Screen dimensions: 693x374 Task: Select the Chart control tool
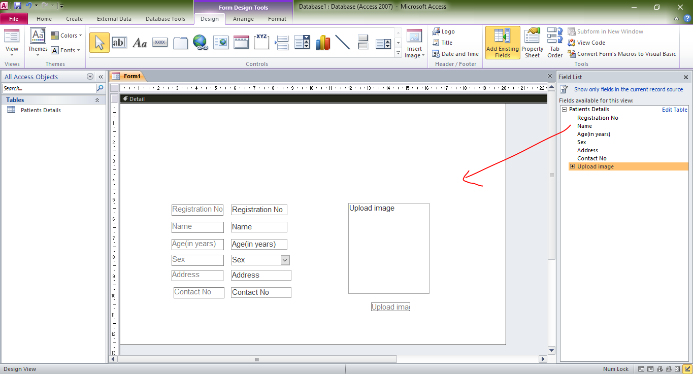[x=322, y=42]
